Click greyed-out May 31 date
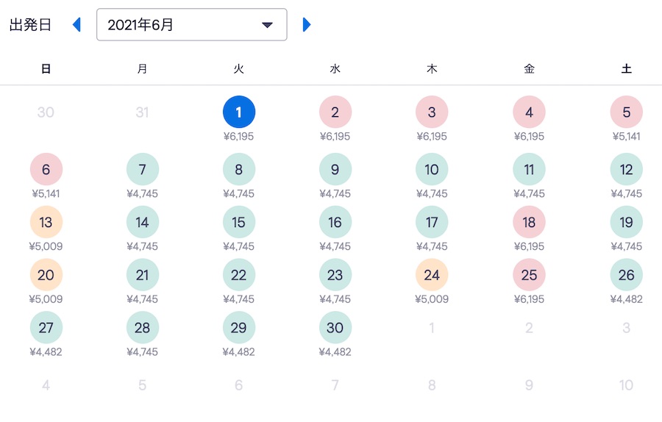This screenshot has width=662, height=422. point(143,112)
